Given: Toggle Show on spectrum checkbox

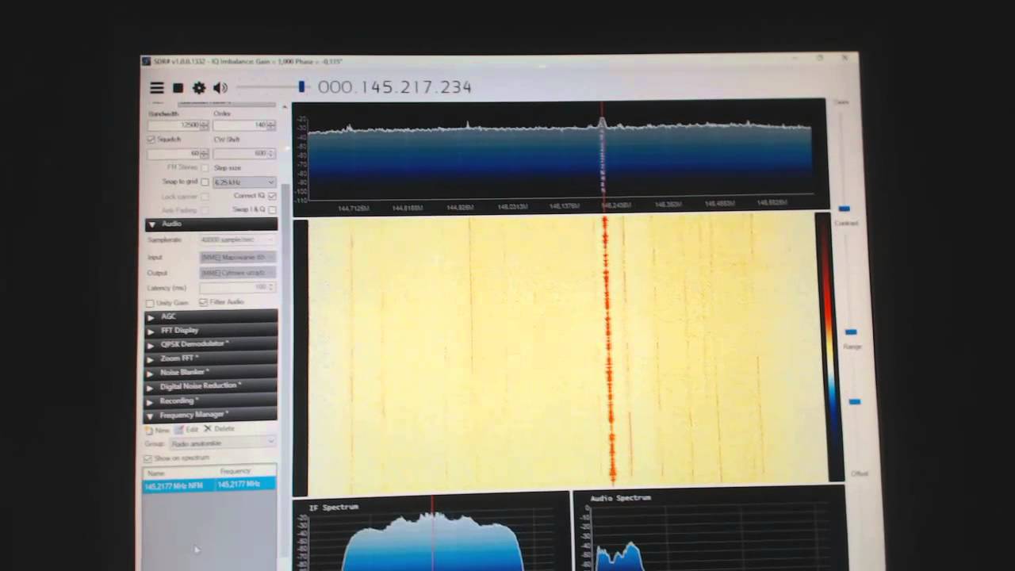Looking at the screenshot, I should [148, 458].
